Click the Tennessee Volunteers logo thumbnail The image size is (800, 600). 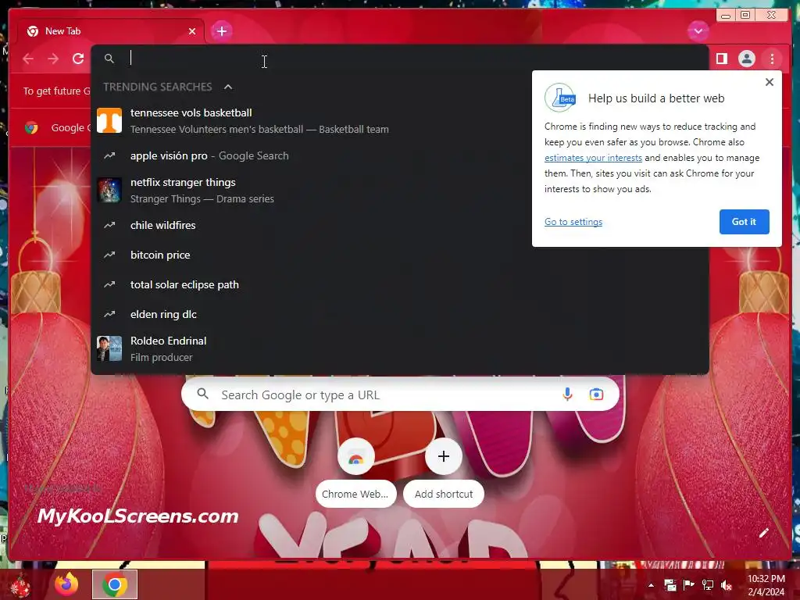pos(109,120)
